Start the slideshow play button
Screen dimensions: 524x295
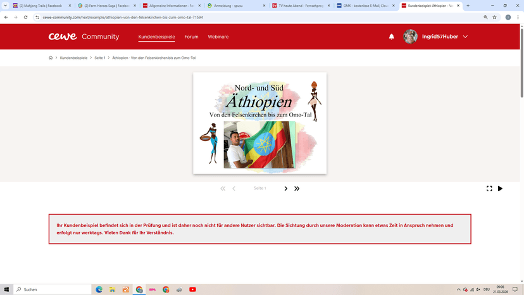tap(500, 189)
